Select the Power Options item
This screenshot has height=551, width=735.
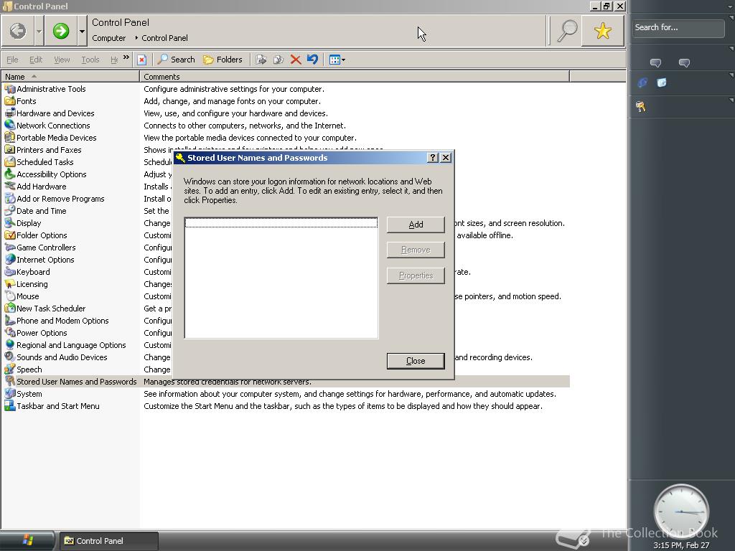coord(42,333)
